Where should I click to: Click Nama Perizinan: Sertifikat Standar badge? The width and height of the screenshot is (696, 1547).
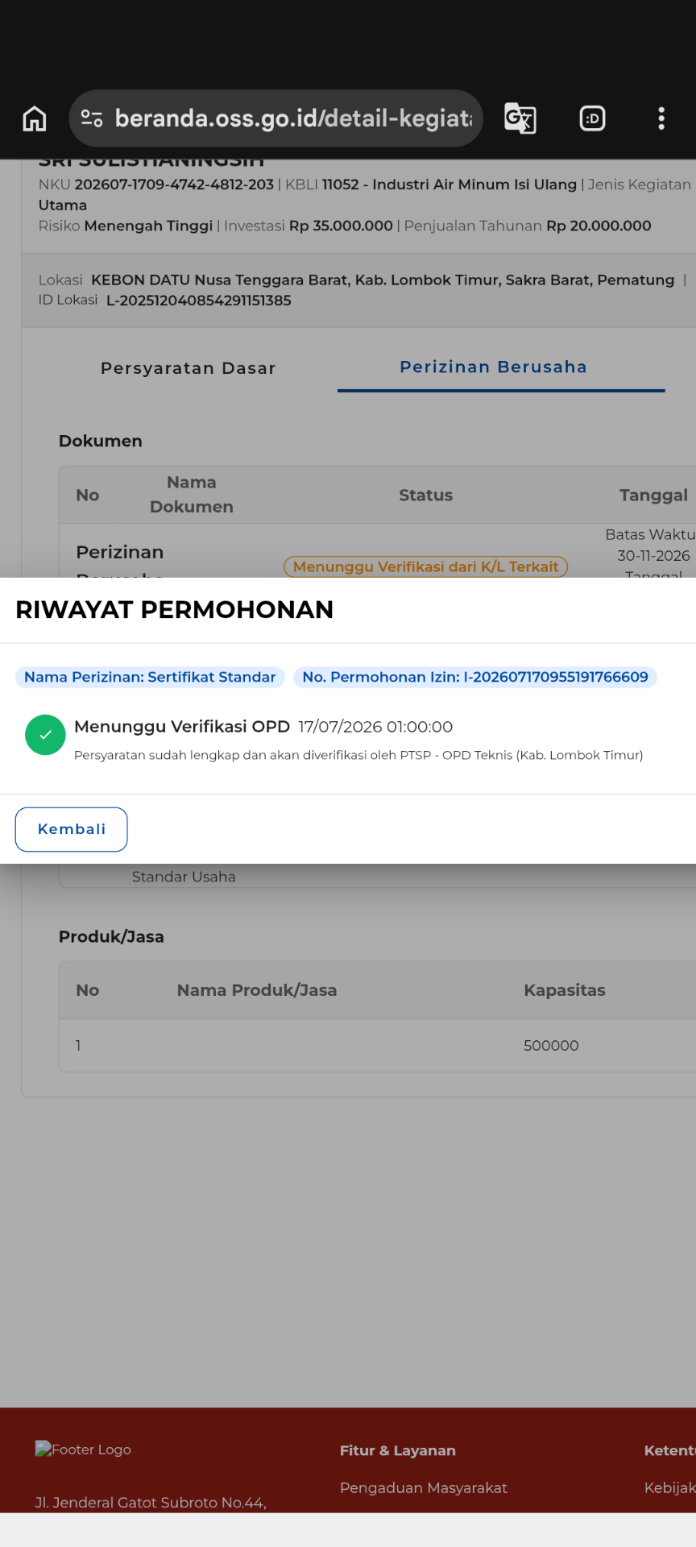click(x=150, y=677)
